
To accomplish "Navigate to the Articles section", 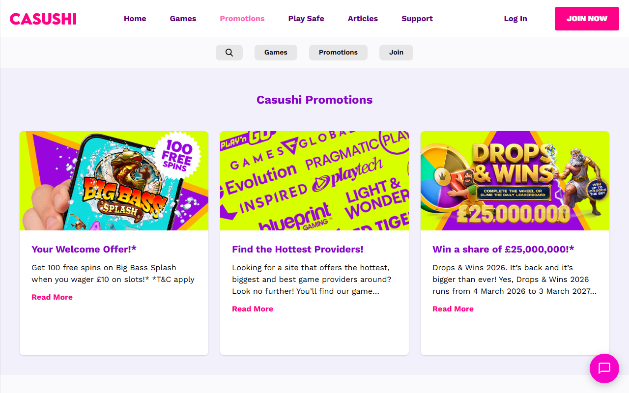I will point(363,18).
